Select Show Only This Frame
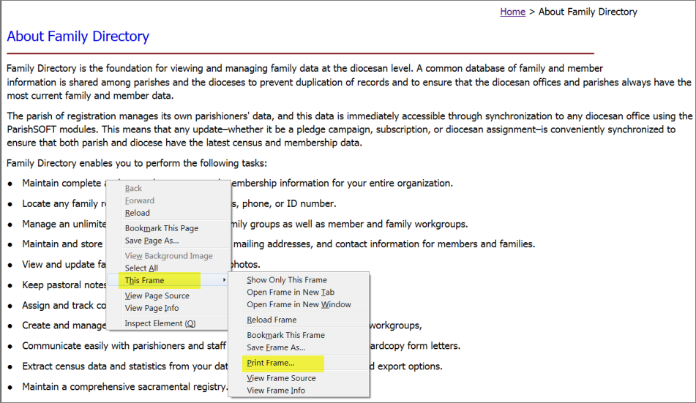Image resolution: width=696 pixels, height=403 pixels. click(287, 280)
